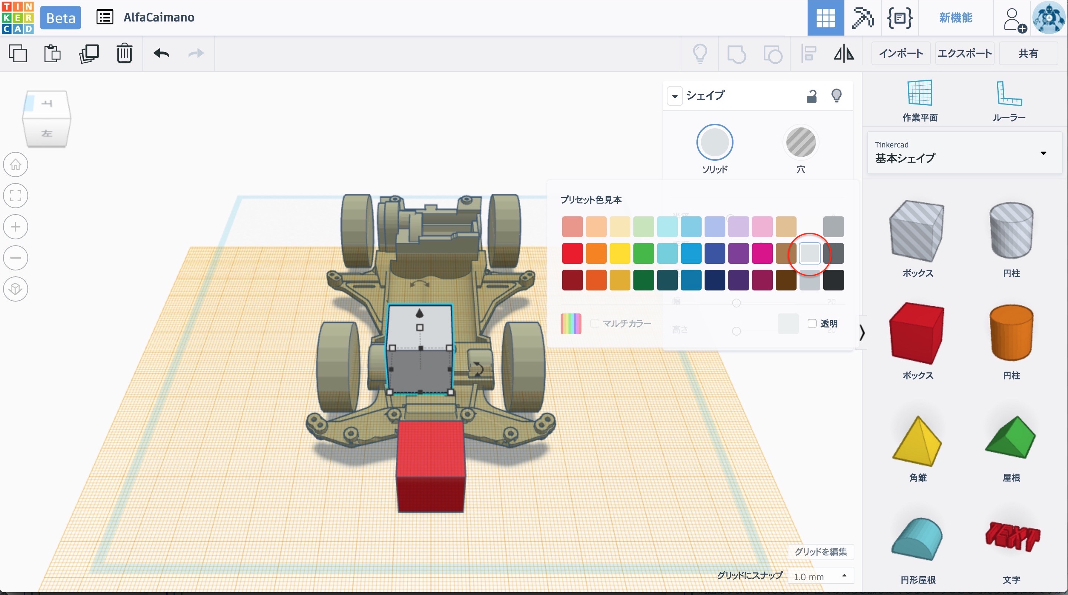Collapse the シェイプ panel arrow

pyautogui.click(x=675, y=96)
